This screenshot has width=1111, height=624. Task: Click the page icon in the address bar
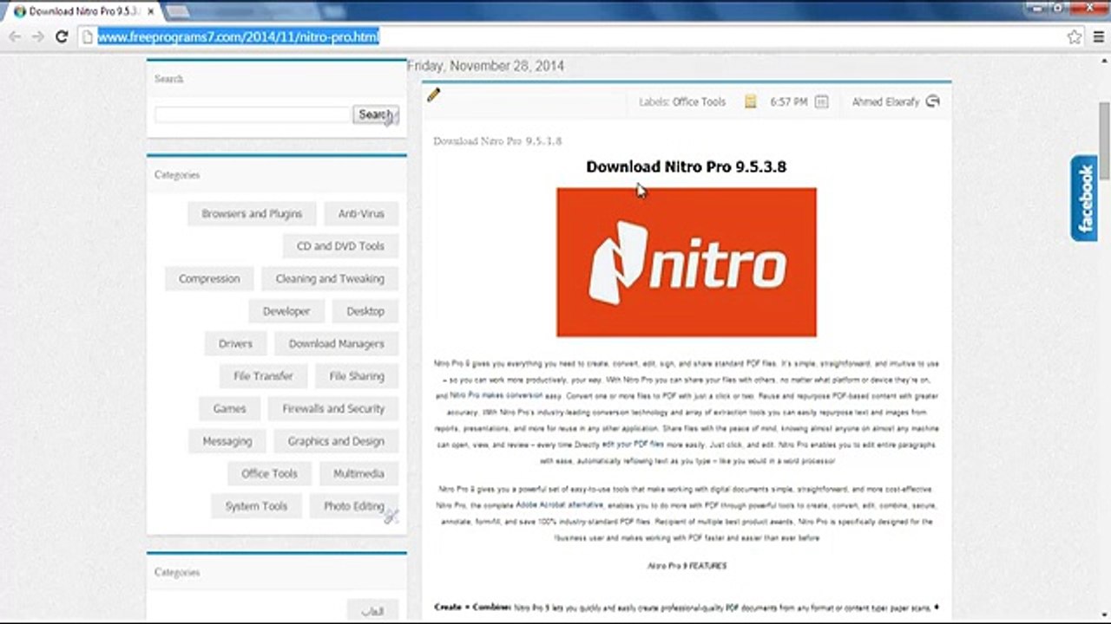click(x=87, y=37)
